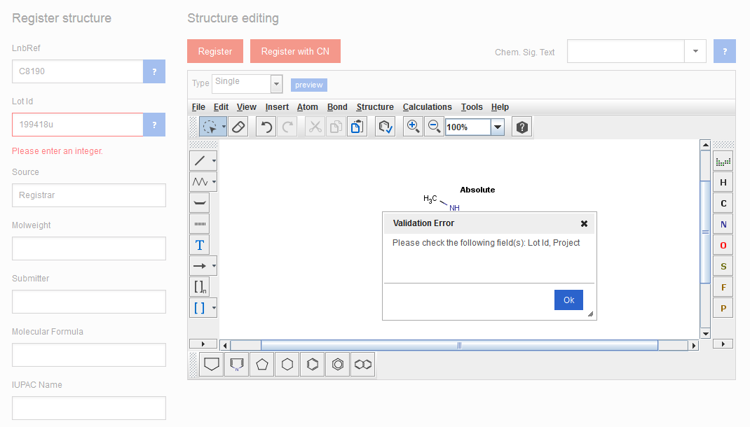Open the Calculations menu
750x427 pixels.
427,106
